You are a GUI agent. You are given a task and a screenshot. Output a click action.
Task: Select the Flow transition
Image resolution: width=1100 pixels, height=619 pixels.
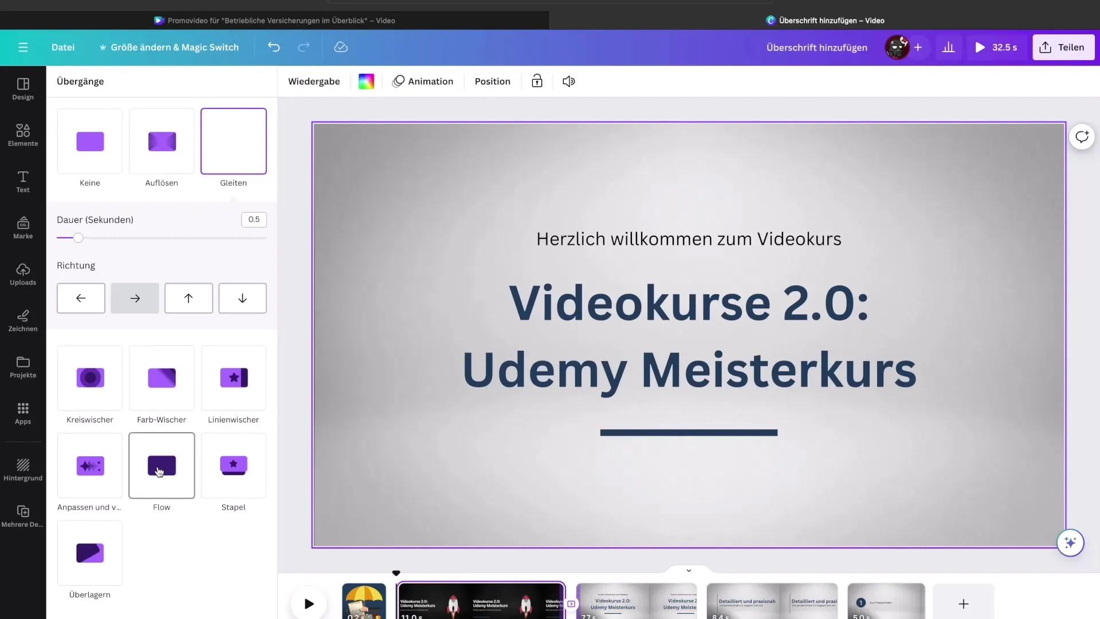(x=162, y=465)
